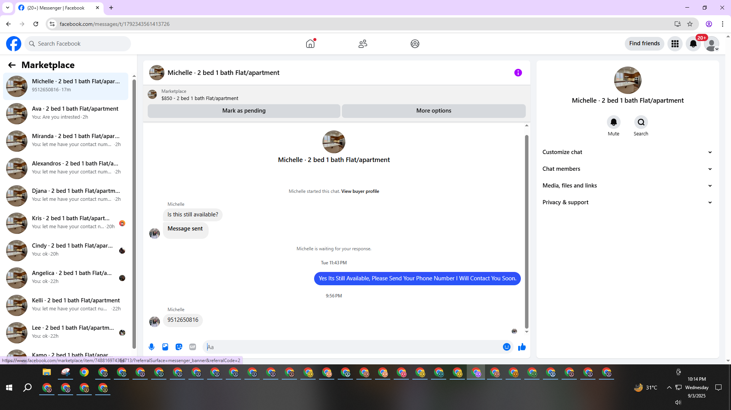Reload the page in the browser
Screen dimensions: 731x410
point(36,24)
